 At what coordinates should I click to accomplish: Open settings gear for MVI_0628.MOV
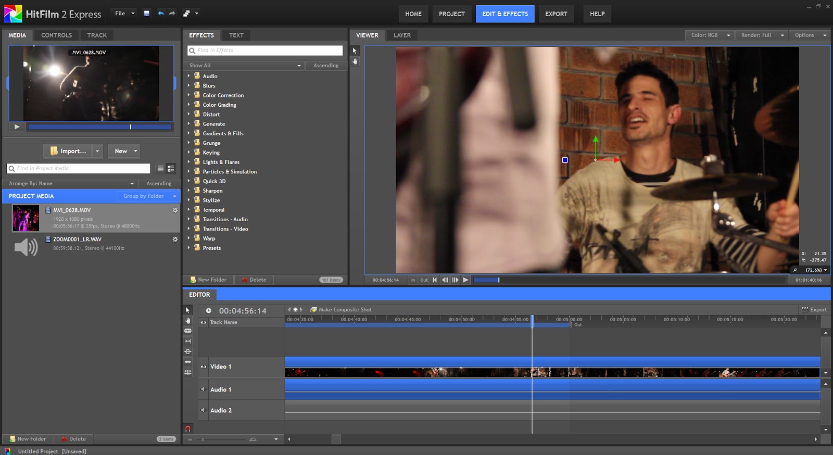point(175,210)
